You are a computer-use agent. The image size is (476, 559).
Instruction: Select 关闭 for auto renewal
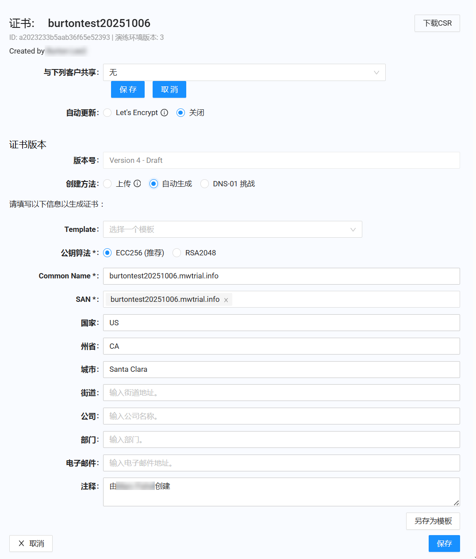pyautogui.click(x=180, y=113)
